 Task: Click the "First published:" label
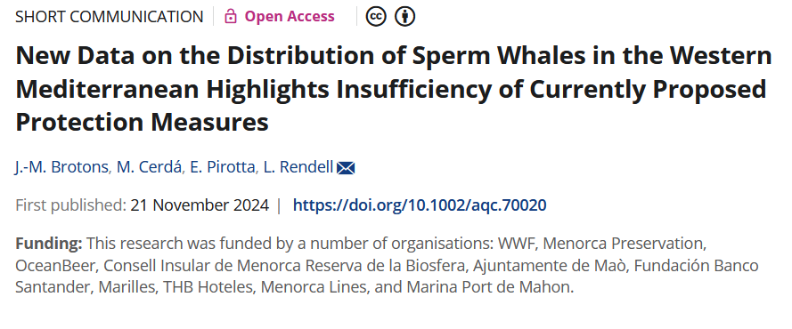[x=70, y=205]
